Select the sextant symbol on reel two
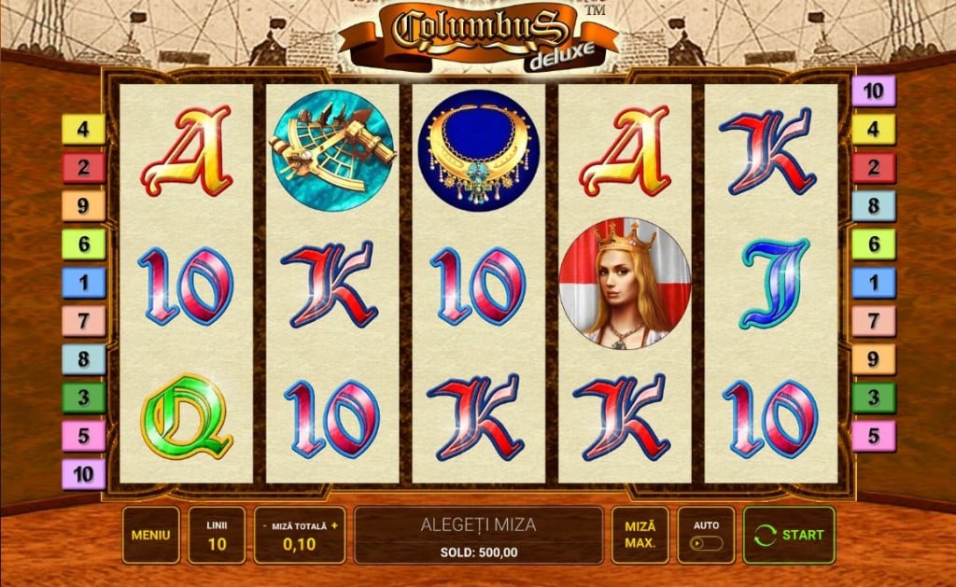The image size is (956, 587). 332,150
